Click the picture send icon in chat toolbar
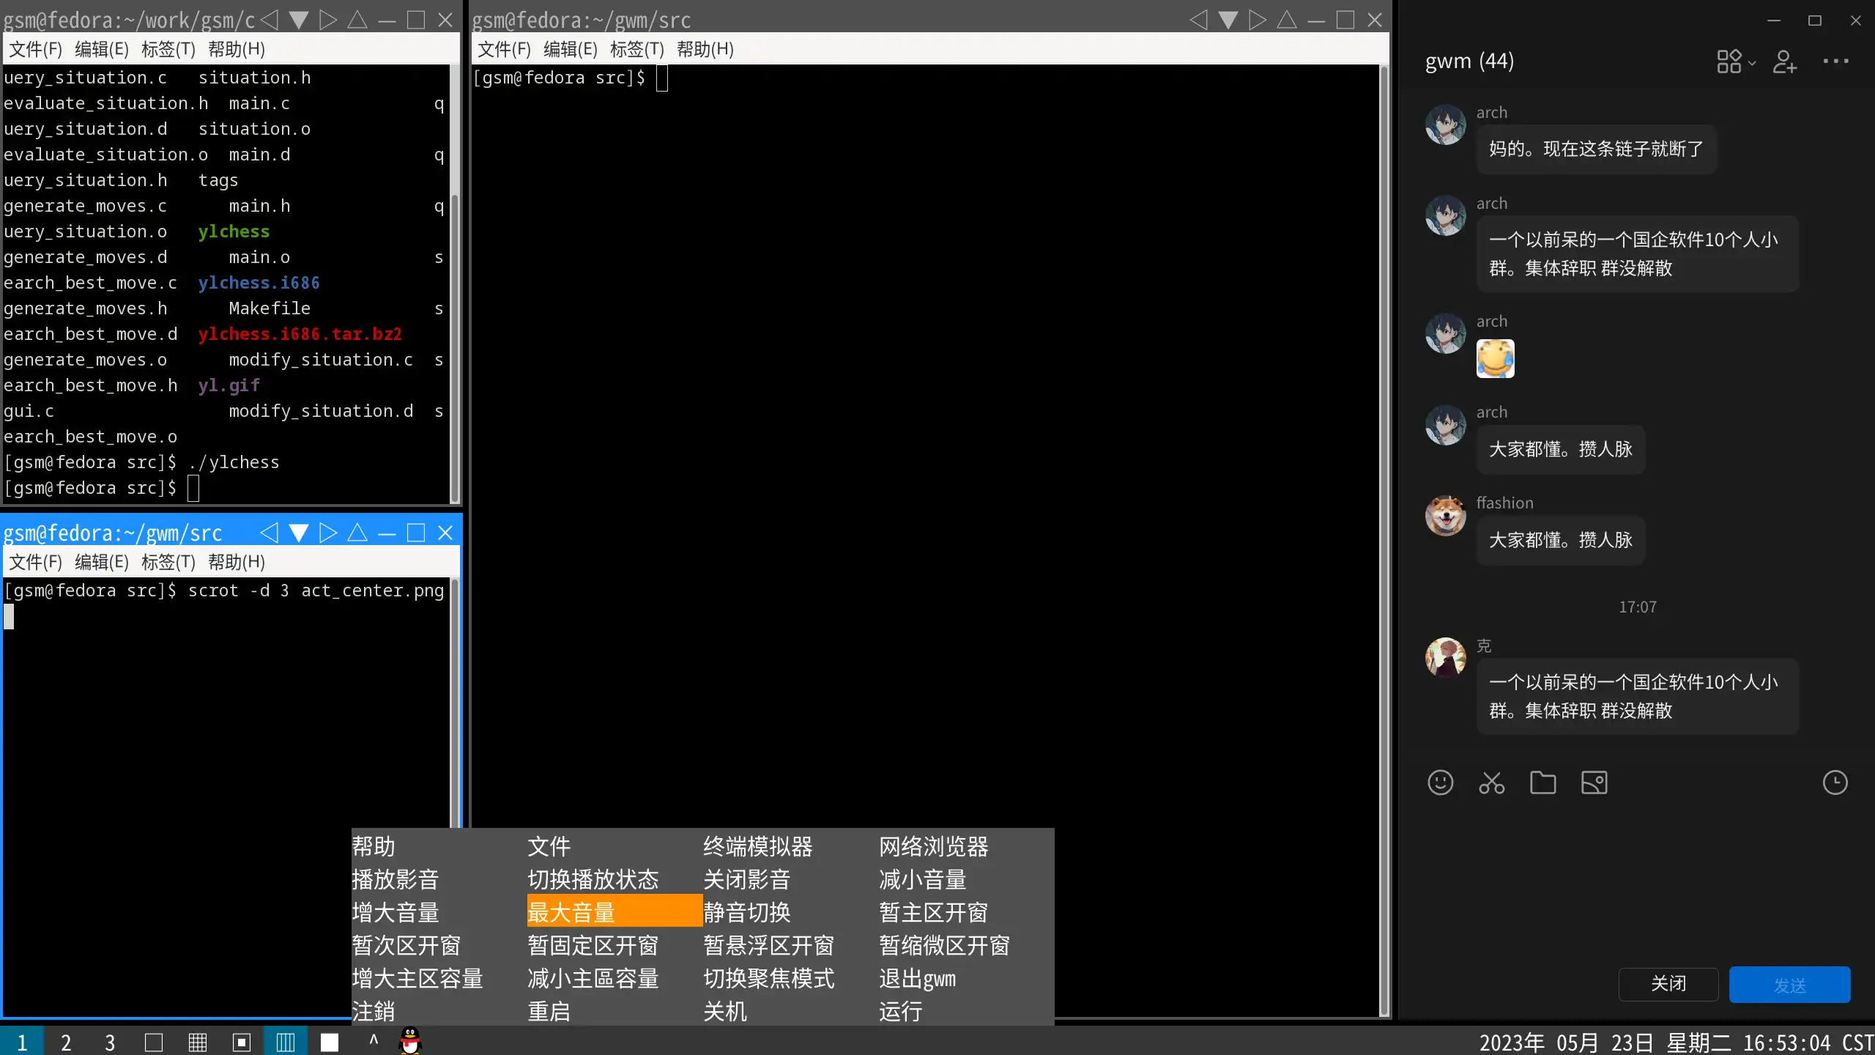This screenshot has height=1055, width=1875. click(1594, 782)
